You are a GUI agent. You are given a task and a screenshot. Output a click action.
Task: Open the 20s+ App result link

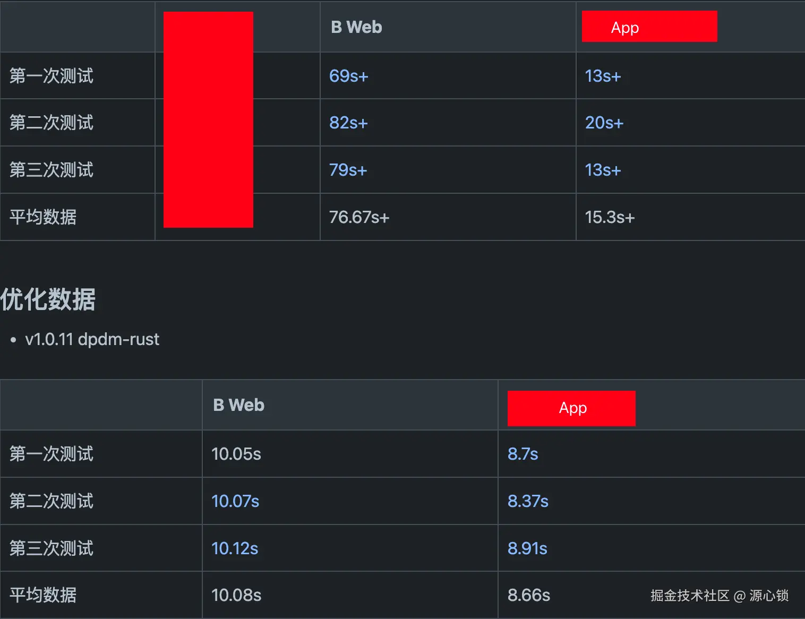(x=604, y=123)
